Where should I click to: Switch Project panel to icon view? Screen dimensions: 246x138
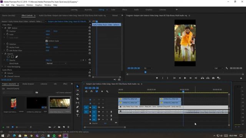pyautogui.click(x=13, y=127)
